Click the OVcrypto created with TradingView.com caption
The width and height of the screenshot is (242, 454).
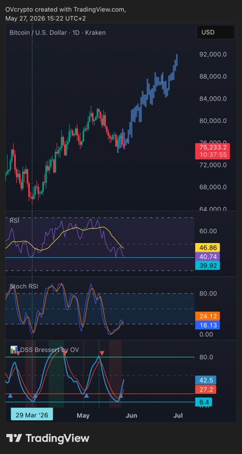click(65, 10)
